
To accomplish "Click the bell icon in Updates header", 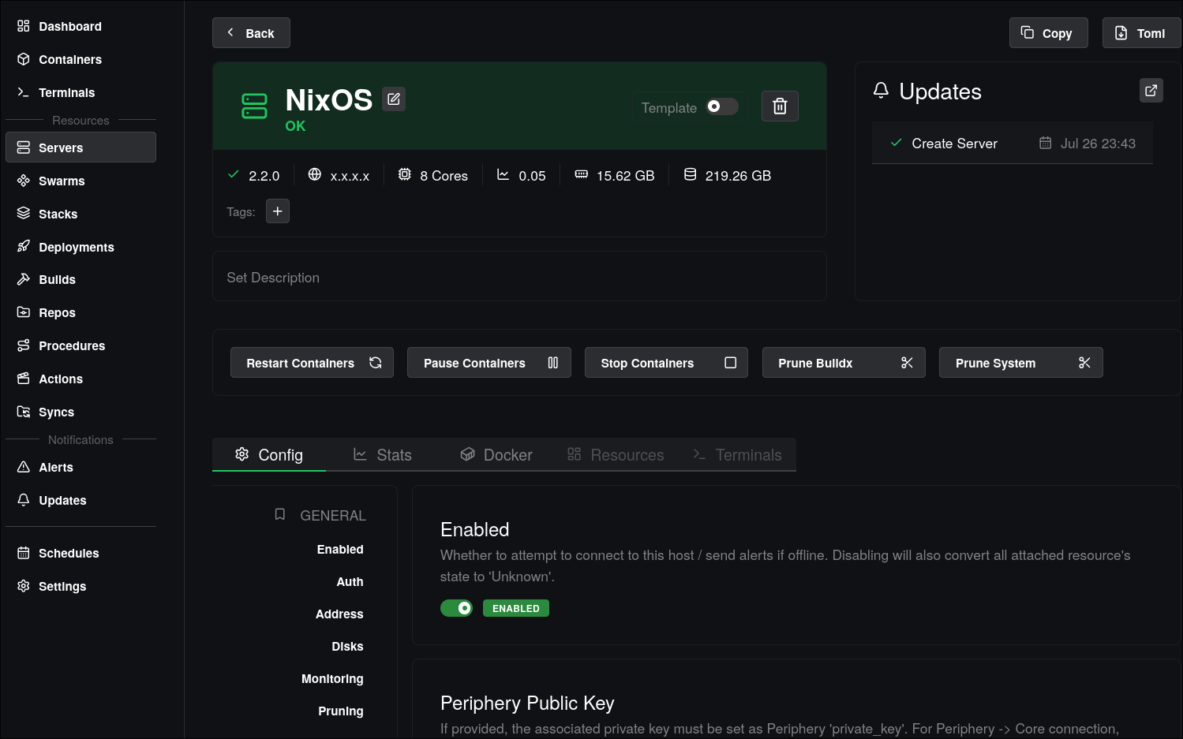I will click(881, 91).
